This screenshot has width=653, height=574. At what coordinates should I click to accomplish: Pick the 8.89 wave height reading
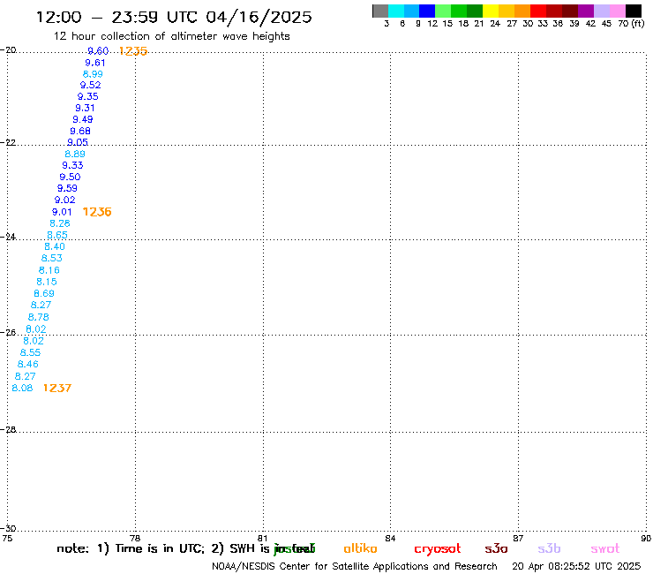coord(75,154)
